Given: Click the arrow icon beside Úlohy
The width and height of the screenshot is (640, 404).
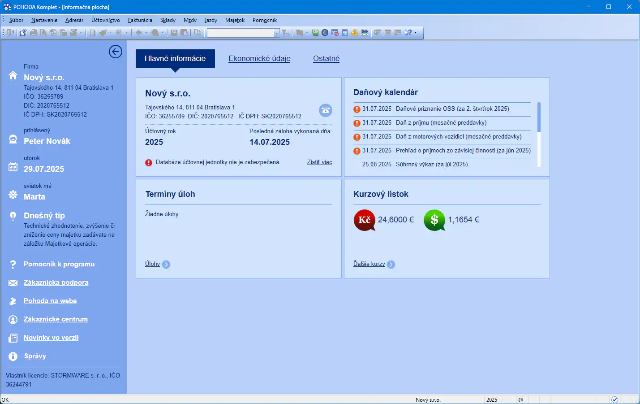Looking at the screenshot, I should (166, 265).
